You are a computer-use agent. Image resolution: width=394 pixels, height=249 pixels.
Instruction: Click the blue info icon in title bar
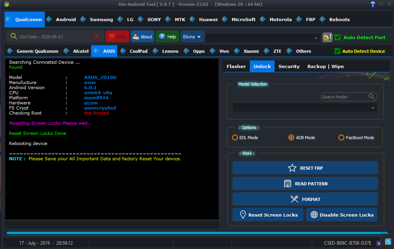point(373,4)
